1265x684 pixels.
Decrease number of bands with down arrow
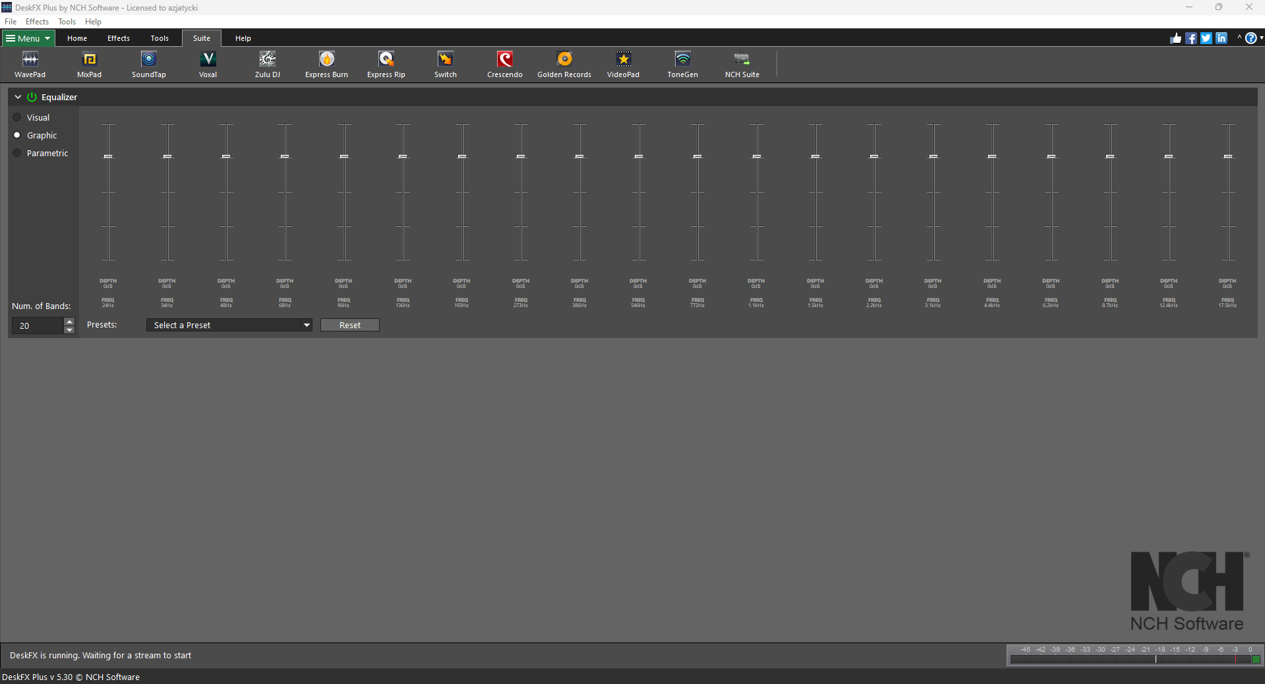(x=69, y=329)
